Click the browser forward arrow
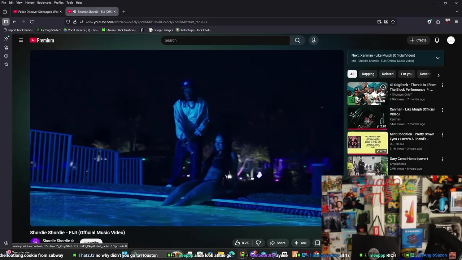 click(x=23, y=22)
